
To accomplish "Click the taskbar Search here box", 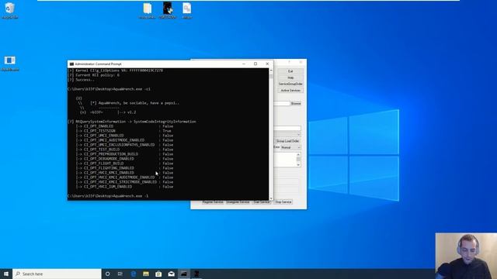I will click(x=57, y=274).
